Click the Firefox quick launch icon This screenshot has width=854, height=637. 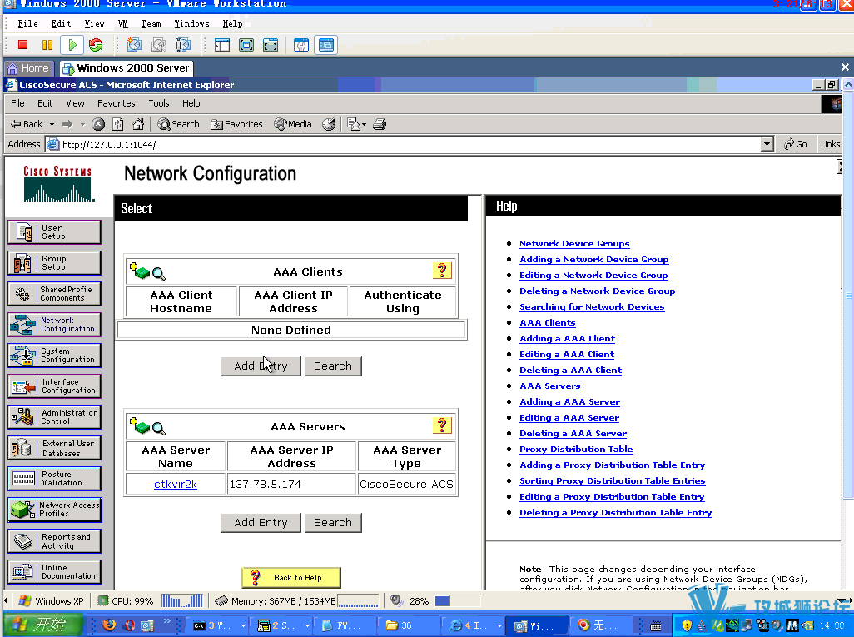pos(109,625)
